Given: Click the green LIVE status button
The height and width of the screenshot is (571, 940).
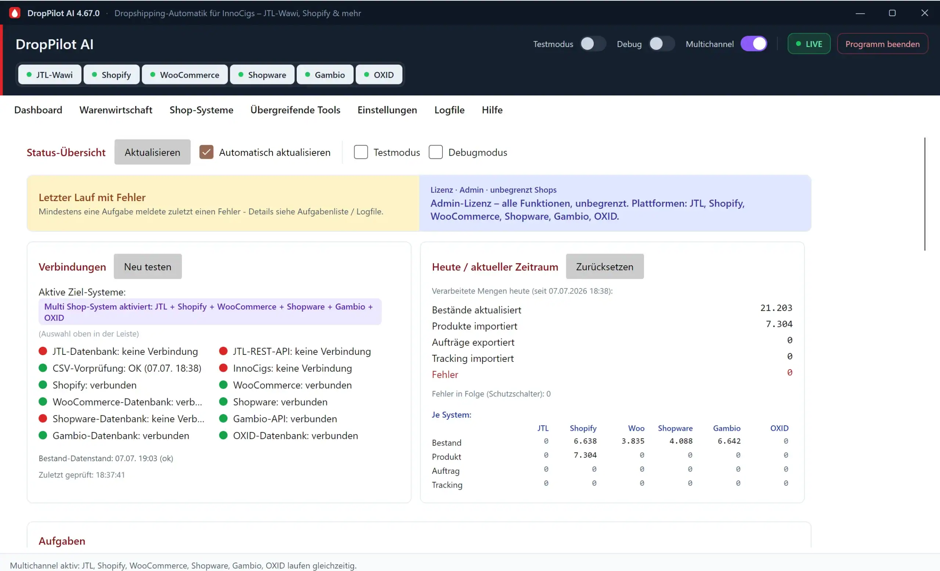Looking at the screenshot, I should (809, 44).
